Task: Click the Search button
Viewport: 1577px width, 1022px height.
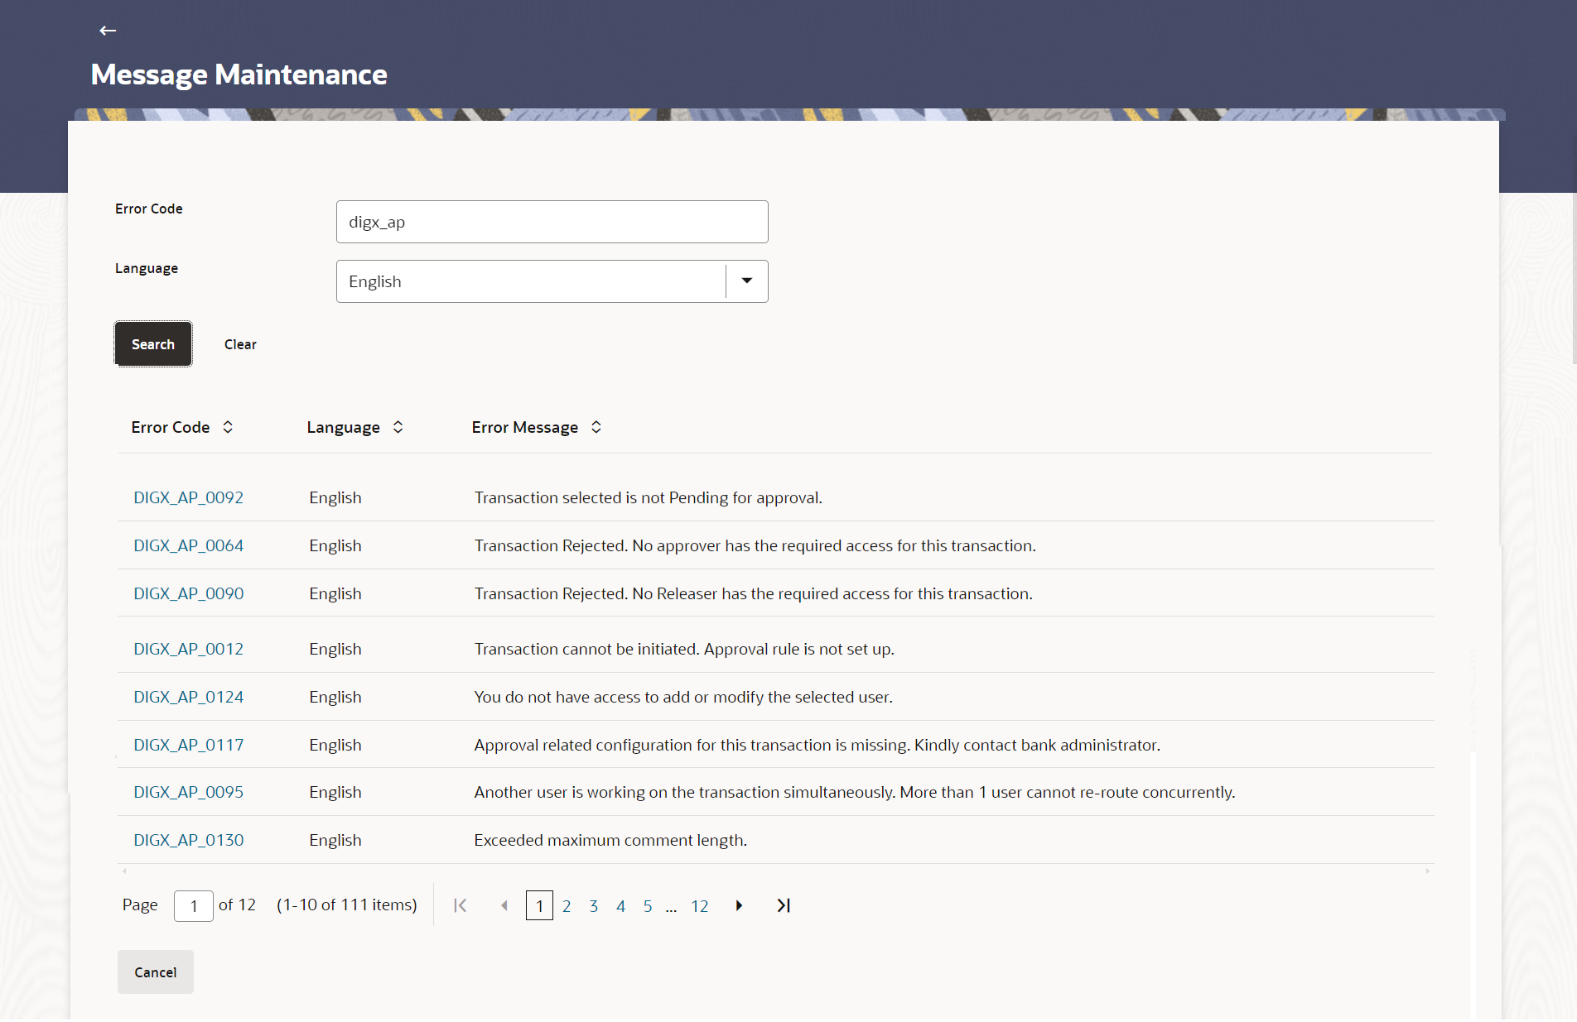Action: point(153,344)
